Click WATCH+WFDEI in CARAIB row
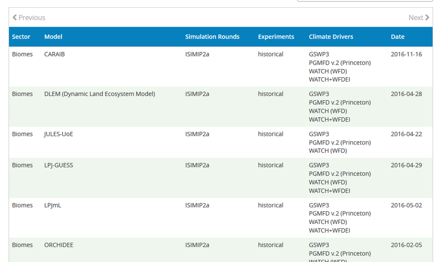This screenshot has width=442, height=262. [329, 79]
